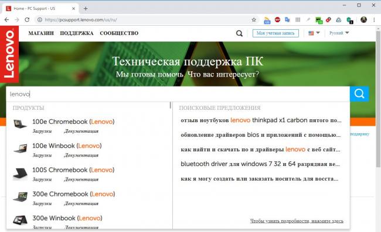Open Документация for 100e Chromebook
The image size is (381, 232).
pyautogui.click(x=81, y=131)
